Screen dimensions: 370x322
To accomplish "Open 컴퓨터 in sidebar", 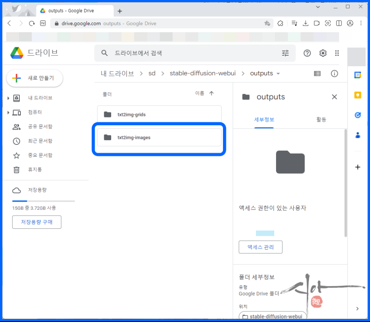I will [x=35, y=112].
